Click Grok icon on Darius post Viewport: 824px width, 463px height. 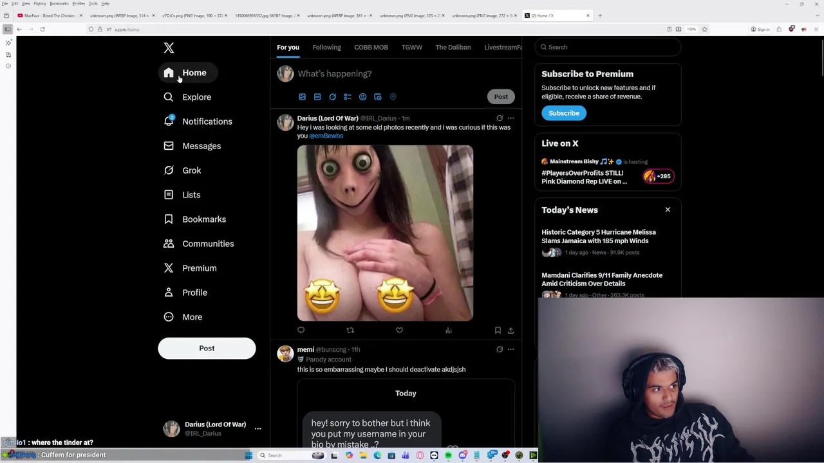(500, 118)
